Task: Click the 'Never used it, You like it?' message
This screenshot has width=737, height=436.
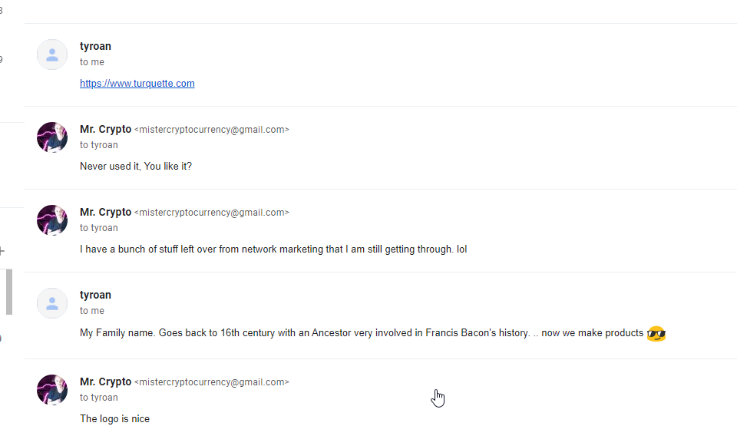Action: click(x=136, y=166)
